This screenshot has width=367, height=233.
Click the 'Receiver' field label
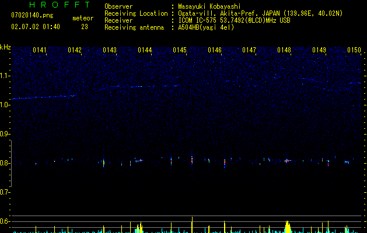tap(118, 20)
